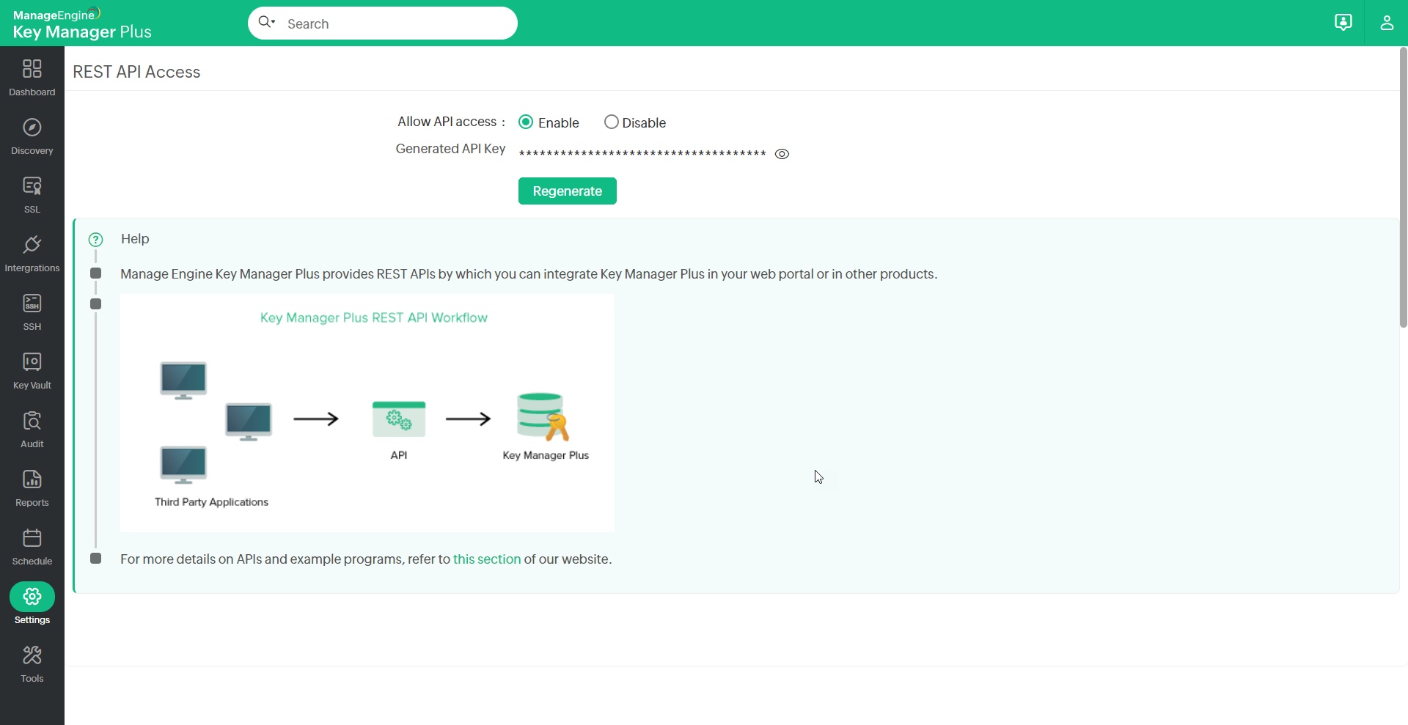Open the Dashboard sidebar icon
The image size is (1408, 725).
(32, 69)
